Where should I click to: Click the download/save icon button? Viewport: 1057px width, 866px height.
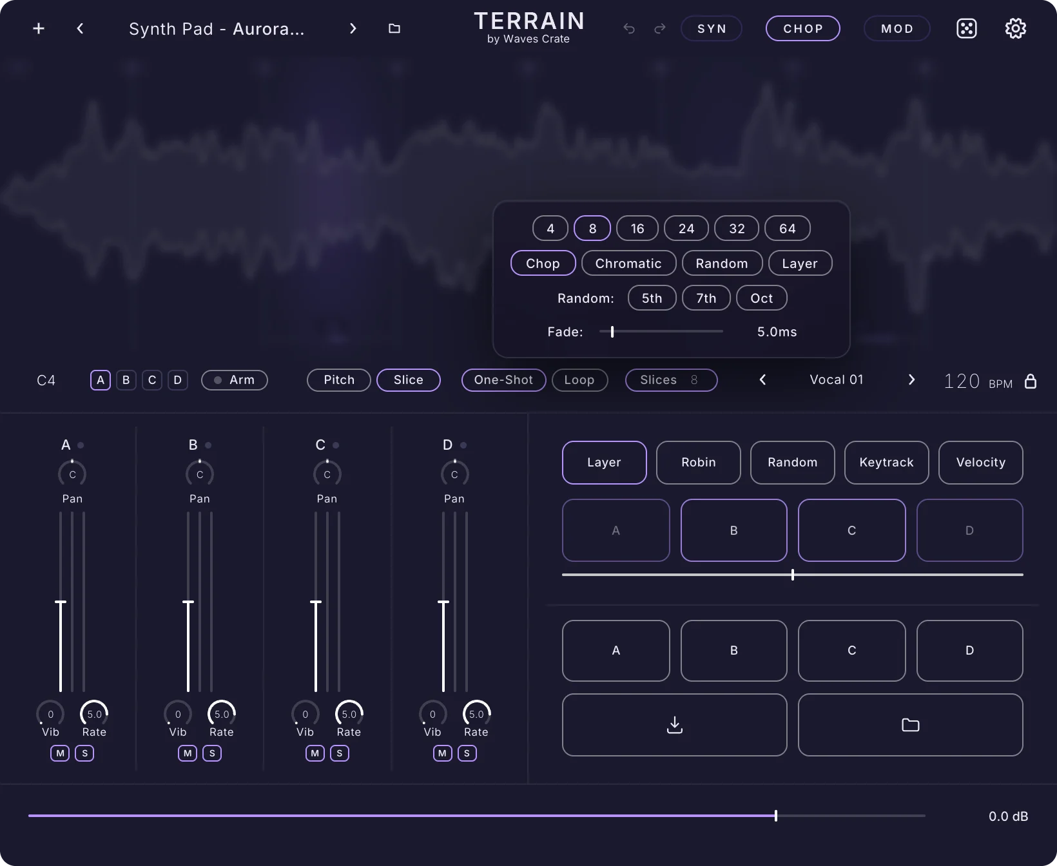click(x=675, y=725)
